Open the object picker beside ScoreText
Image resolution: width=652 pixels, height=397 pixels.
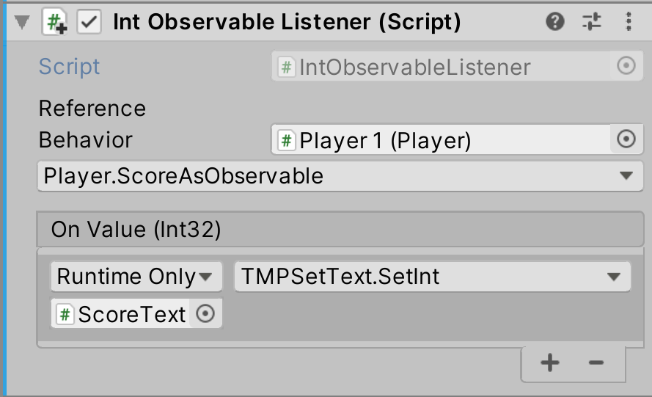[x=206, y=314]
